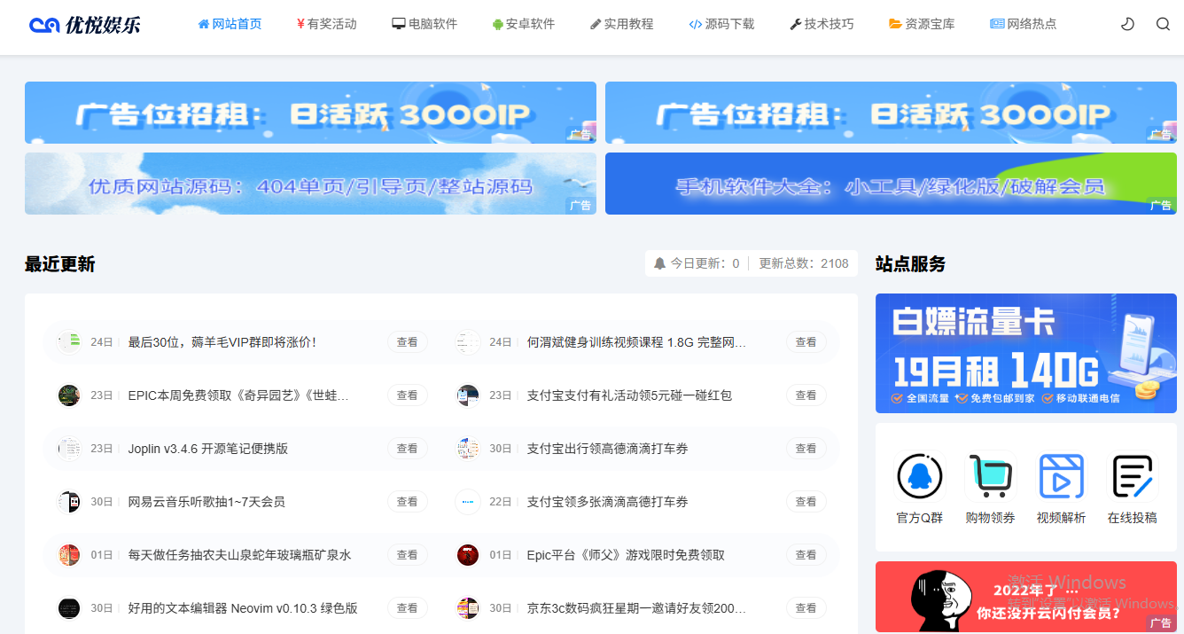Click the pen icon for 在线投稿
This screenshot has height=634, width=1184.
click(x=1132, y=475)
